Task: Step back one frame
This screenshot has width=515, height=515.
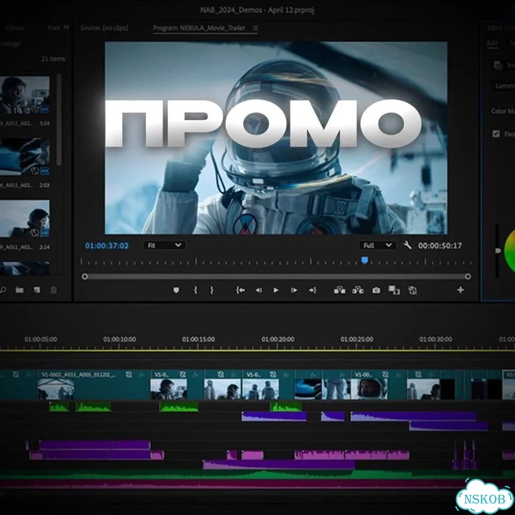Action: coord(259,290)
